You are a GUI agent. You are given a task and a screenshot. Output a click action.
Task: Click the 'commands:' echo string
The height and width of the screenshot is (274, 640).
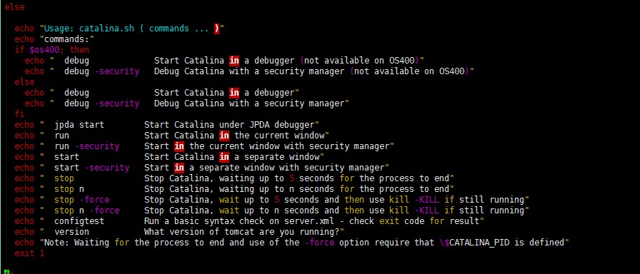[67, 39]
